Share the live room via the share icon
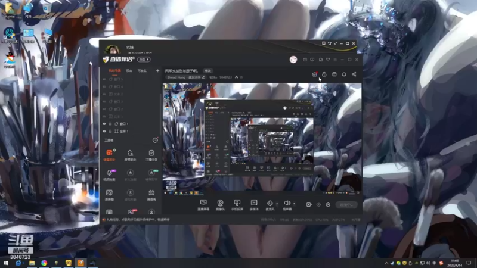 (x=354, y=74)
